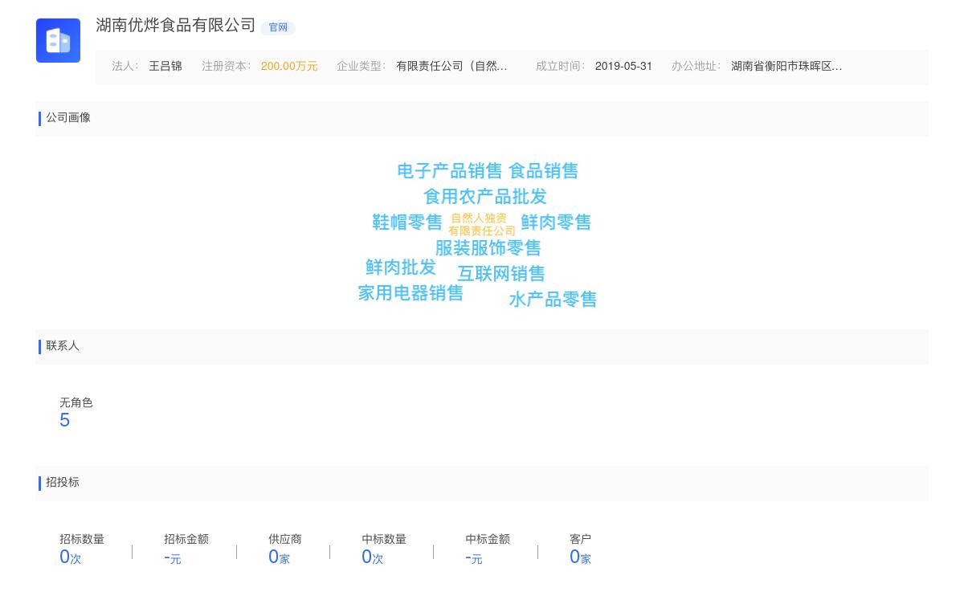Click legal representative 王吕锦
Viewport: 964px width, 604px height.
coord(165,67)
